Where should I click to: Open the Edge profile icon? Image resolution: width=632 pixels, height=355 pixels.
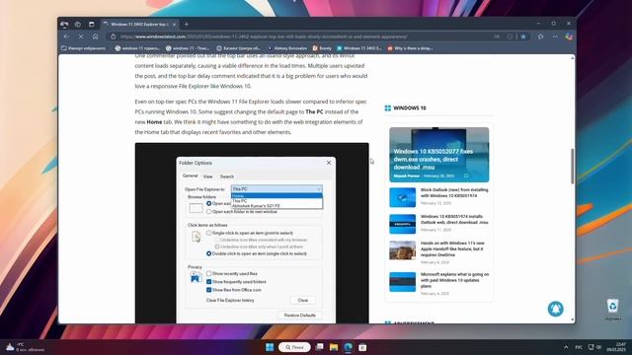click(x=64, y=25)
